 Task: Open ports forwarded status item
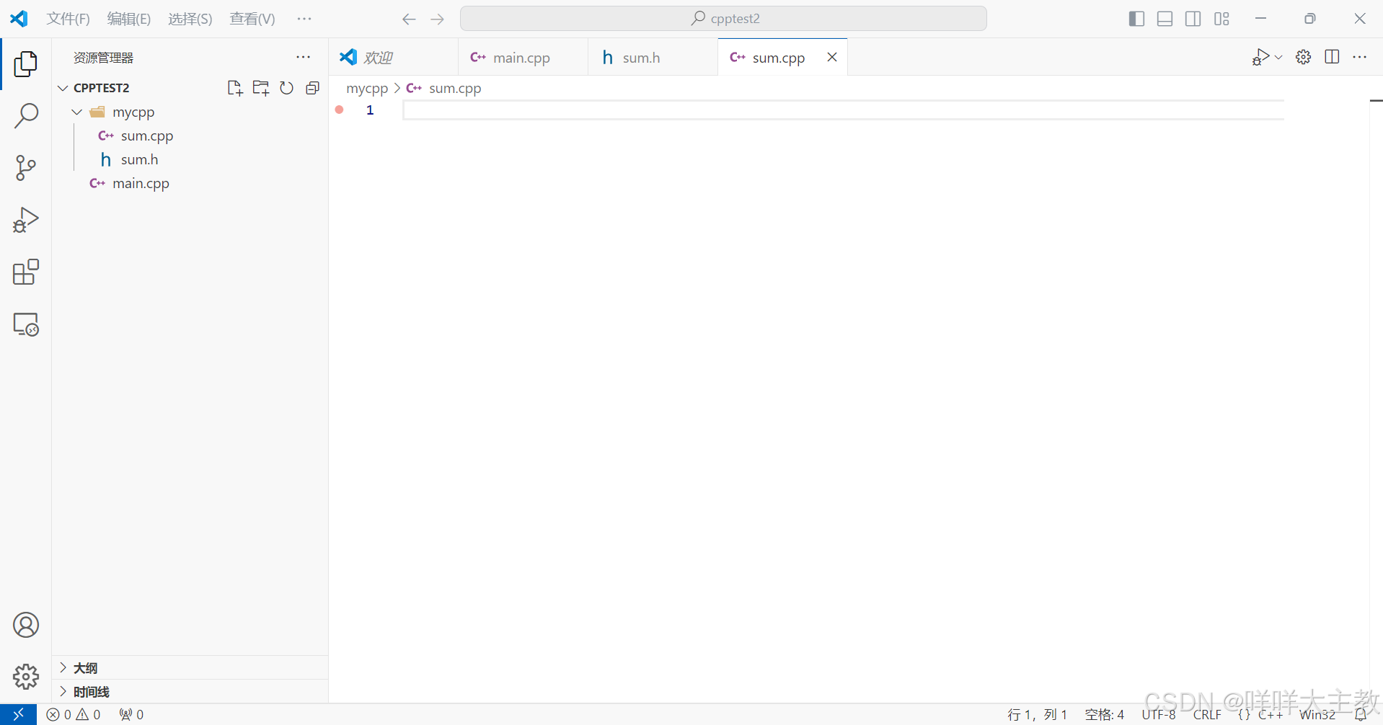131,714
